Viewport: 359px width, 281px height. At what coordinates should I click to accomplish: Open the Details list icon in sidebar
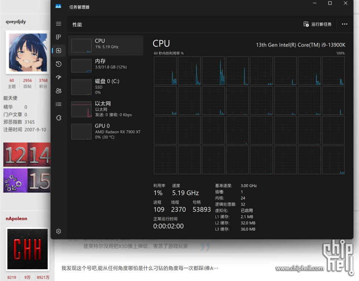(x=59, y=104)
